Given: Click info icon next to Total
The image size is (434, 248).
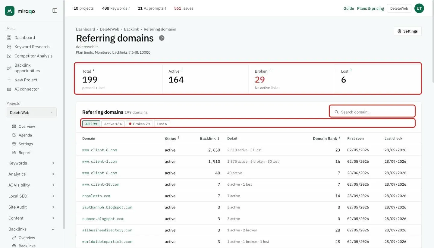Looking at the screenshot, I should tap(93, 70).
